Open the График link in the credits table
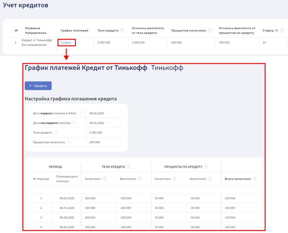 pyautogui.click(x=66, y=43)
